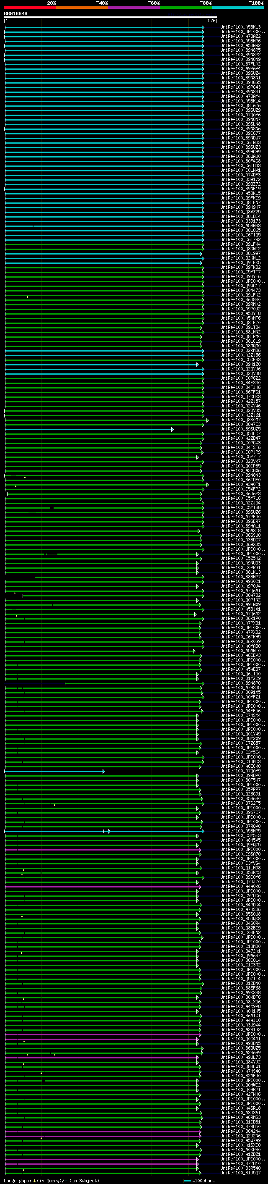Click the orange ~40% identity color segment
Viewport: 268px width, 1184px height.
pos(82,8)
